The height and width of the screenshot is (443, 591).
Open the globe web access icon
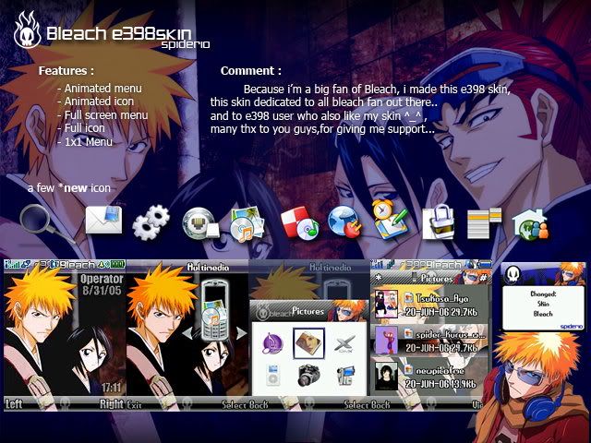344,222
